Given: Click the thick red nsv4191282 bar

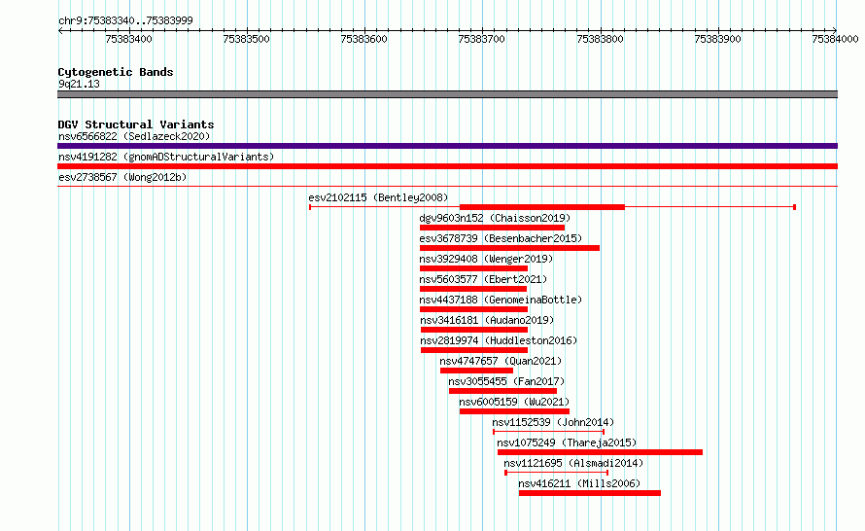Looking at the screenshot, I should coord(447,166).
